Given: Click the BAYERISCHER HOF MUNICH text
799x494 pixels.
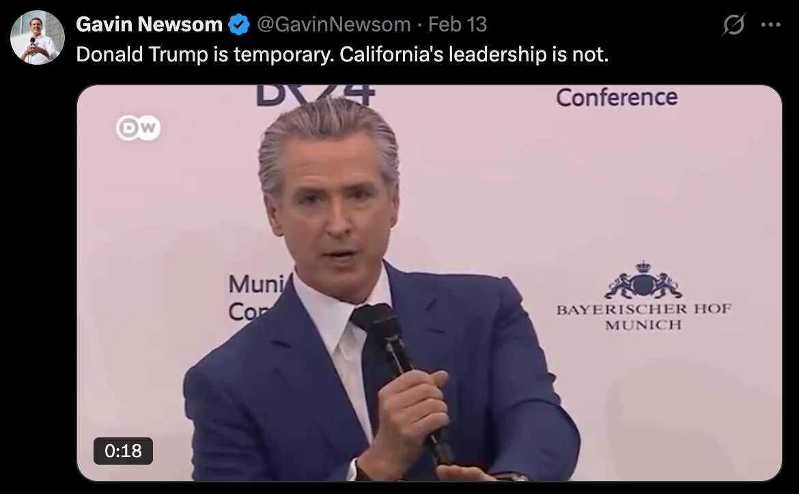Looking at the screenshot, I should tap(643, 317).
